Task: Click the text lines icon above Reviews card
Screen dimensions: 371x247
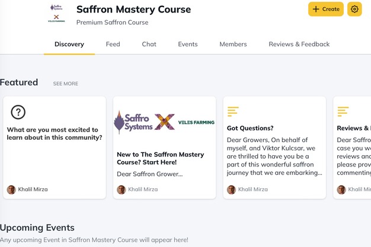Action: click(x=343, y=111)
